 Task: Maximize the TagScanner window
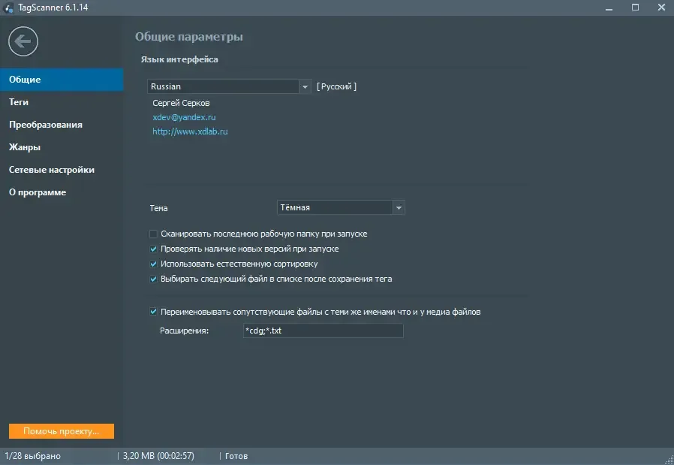click(x=635, y=8)
